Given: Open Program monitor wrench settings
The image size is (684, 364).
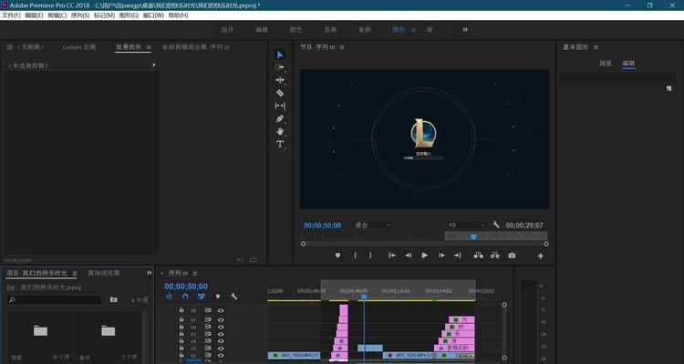Looking at the screenshot, I should point(496,225).
